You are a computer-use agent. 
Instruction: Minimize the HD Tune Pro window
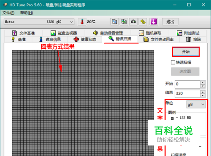(175, 5)
